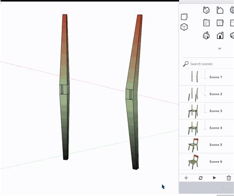Choose the flat panel house view with notch
Screen dimensions: 234x196
coord(220,23)
